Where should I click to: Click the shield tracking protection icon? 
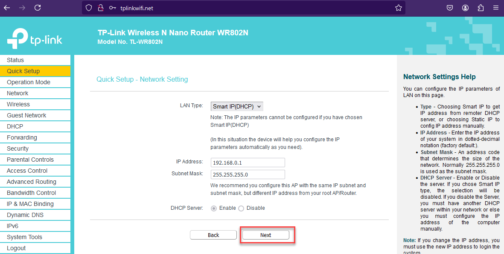click(89, 8)
